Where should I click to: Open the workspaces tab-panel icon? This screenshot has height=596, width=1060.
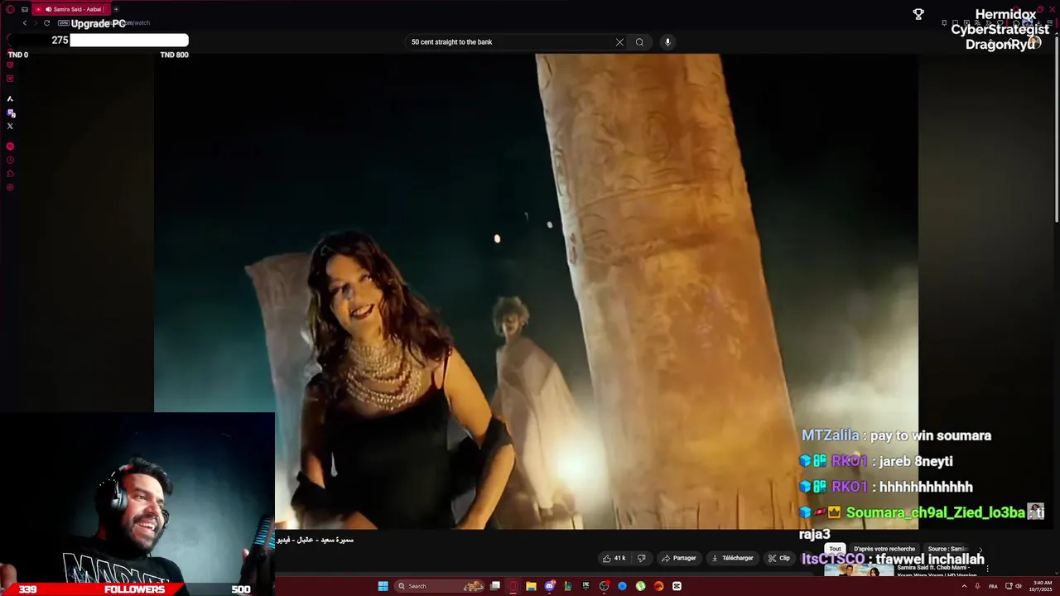tap(25, 9)
